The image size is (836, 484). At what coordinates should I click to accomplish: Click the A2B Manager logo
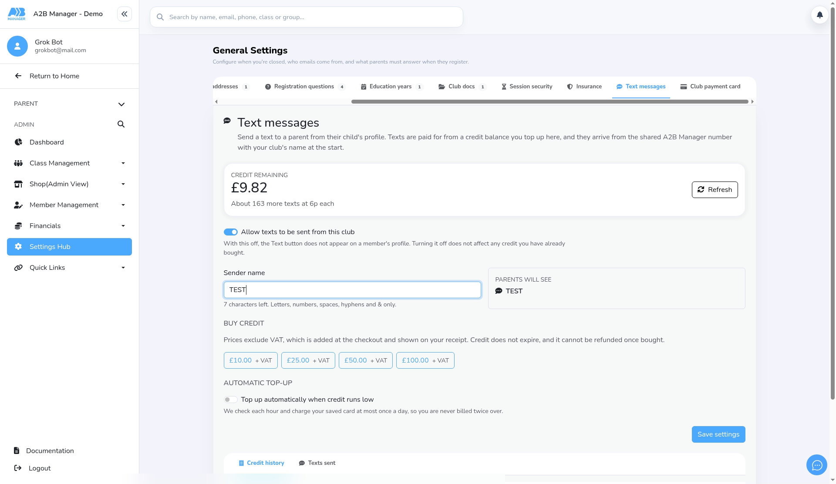coord(17,14)
